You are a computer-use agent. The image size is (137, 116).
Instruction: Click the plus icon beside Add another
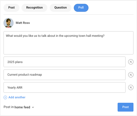[5, 97]
